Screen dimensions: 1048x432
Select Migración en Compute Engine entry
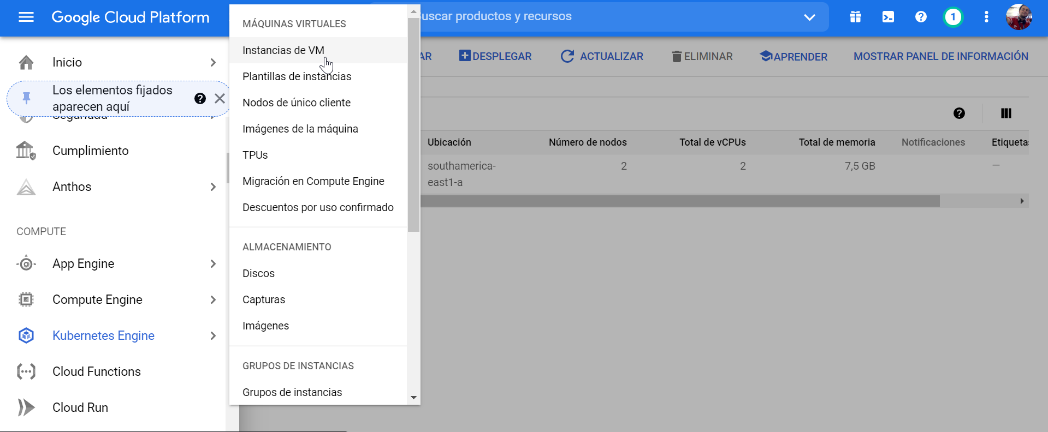[x=318, y=181]
